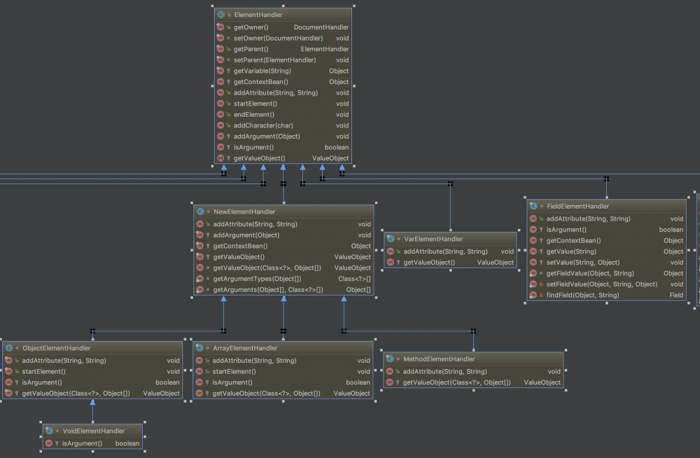The width and height of the screenshot is (700, 458).
Task: Select the VarElementHandler class title
Action: [433, 239]
